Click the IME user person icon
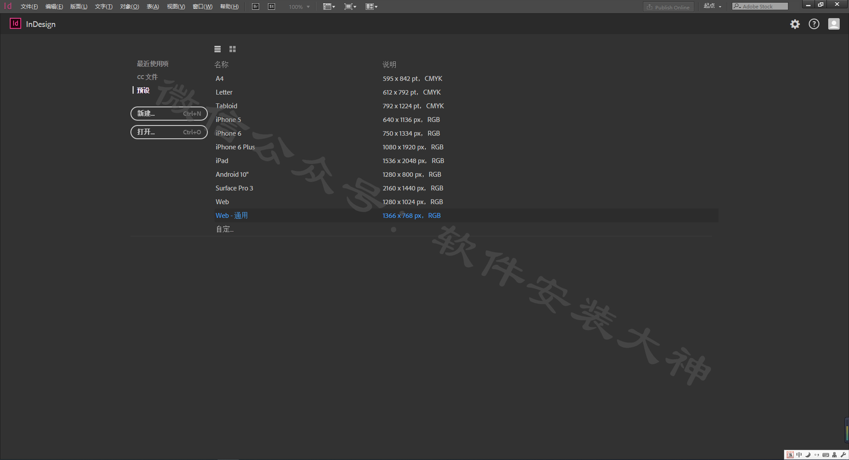 point(834,455)
